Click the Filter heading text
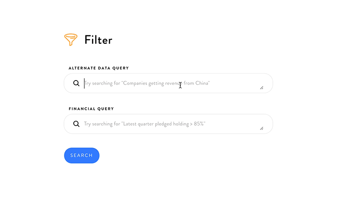The height and width of the screenshot is (213, 341). point(98,40)
